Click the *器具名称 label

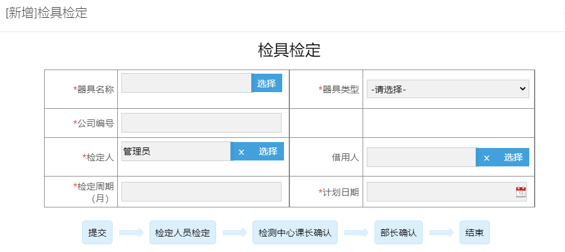click(93, 90)
